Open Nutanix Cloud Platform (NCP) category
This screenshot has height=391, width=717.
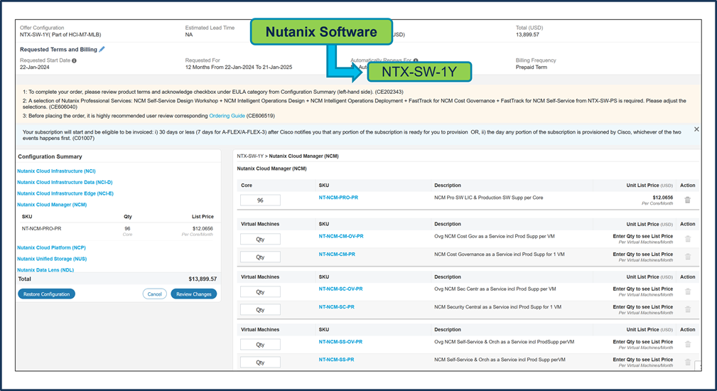(51, 247)
